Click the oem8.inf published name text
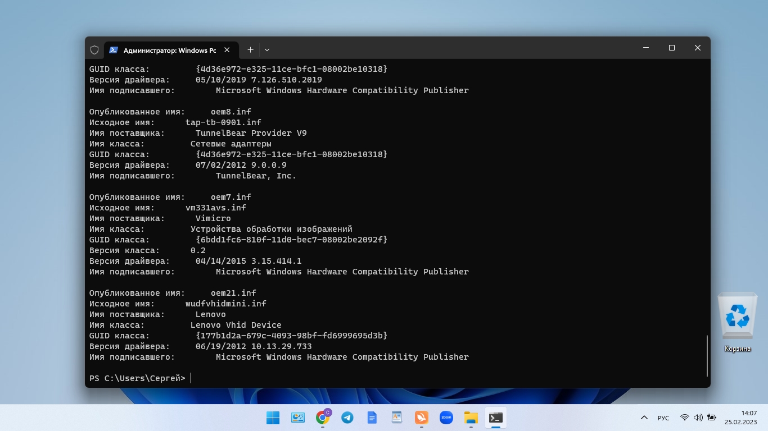Image resolution: width=768 pixels, height=431 pixels. click(231, 112)
